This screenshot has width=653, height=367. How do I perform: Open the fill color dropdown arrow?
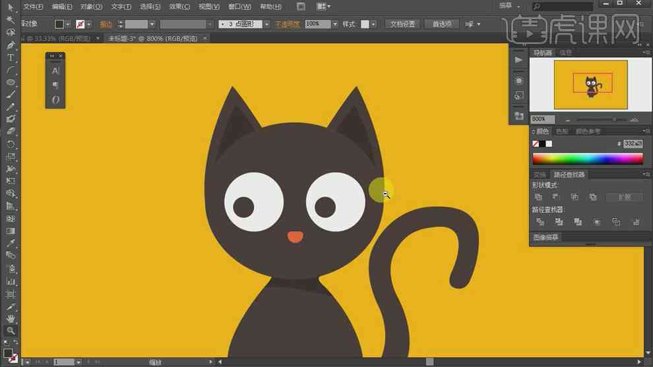(68, 24)
